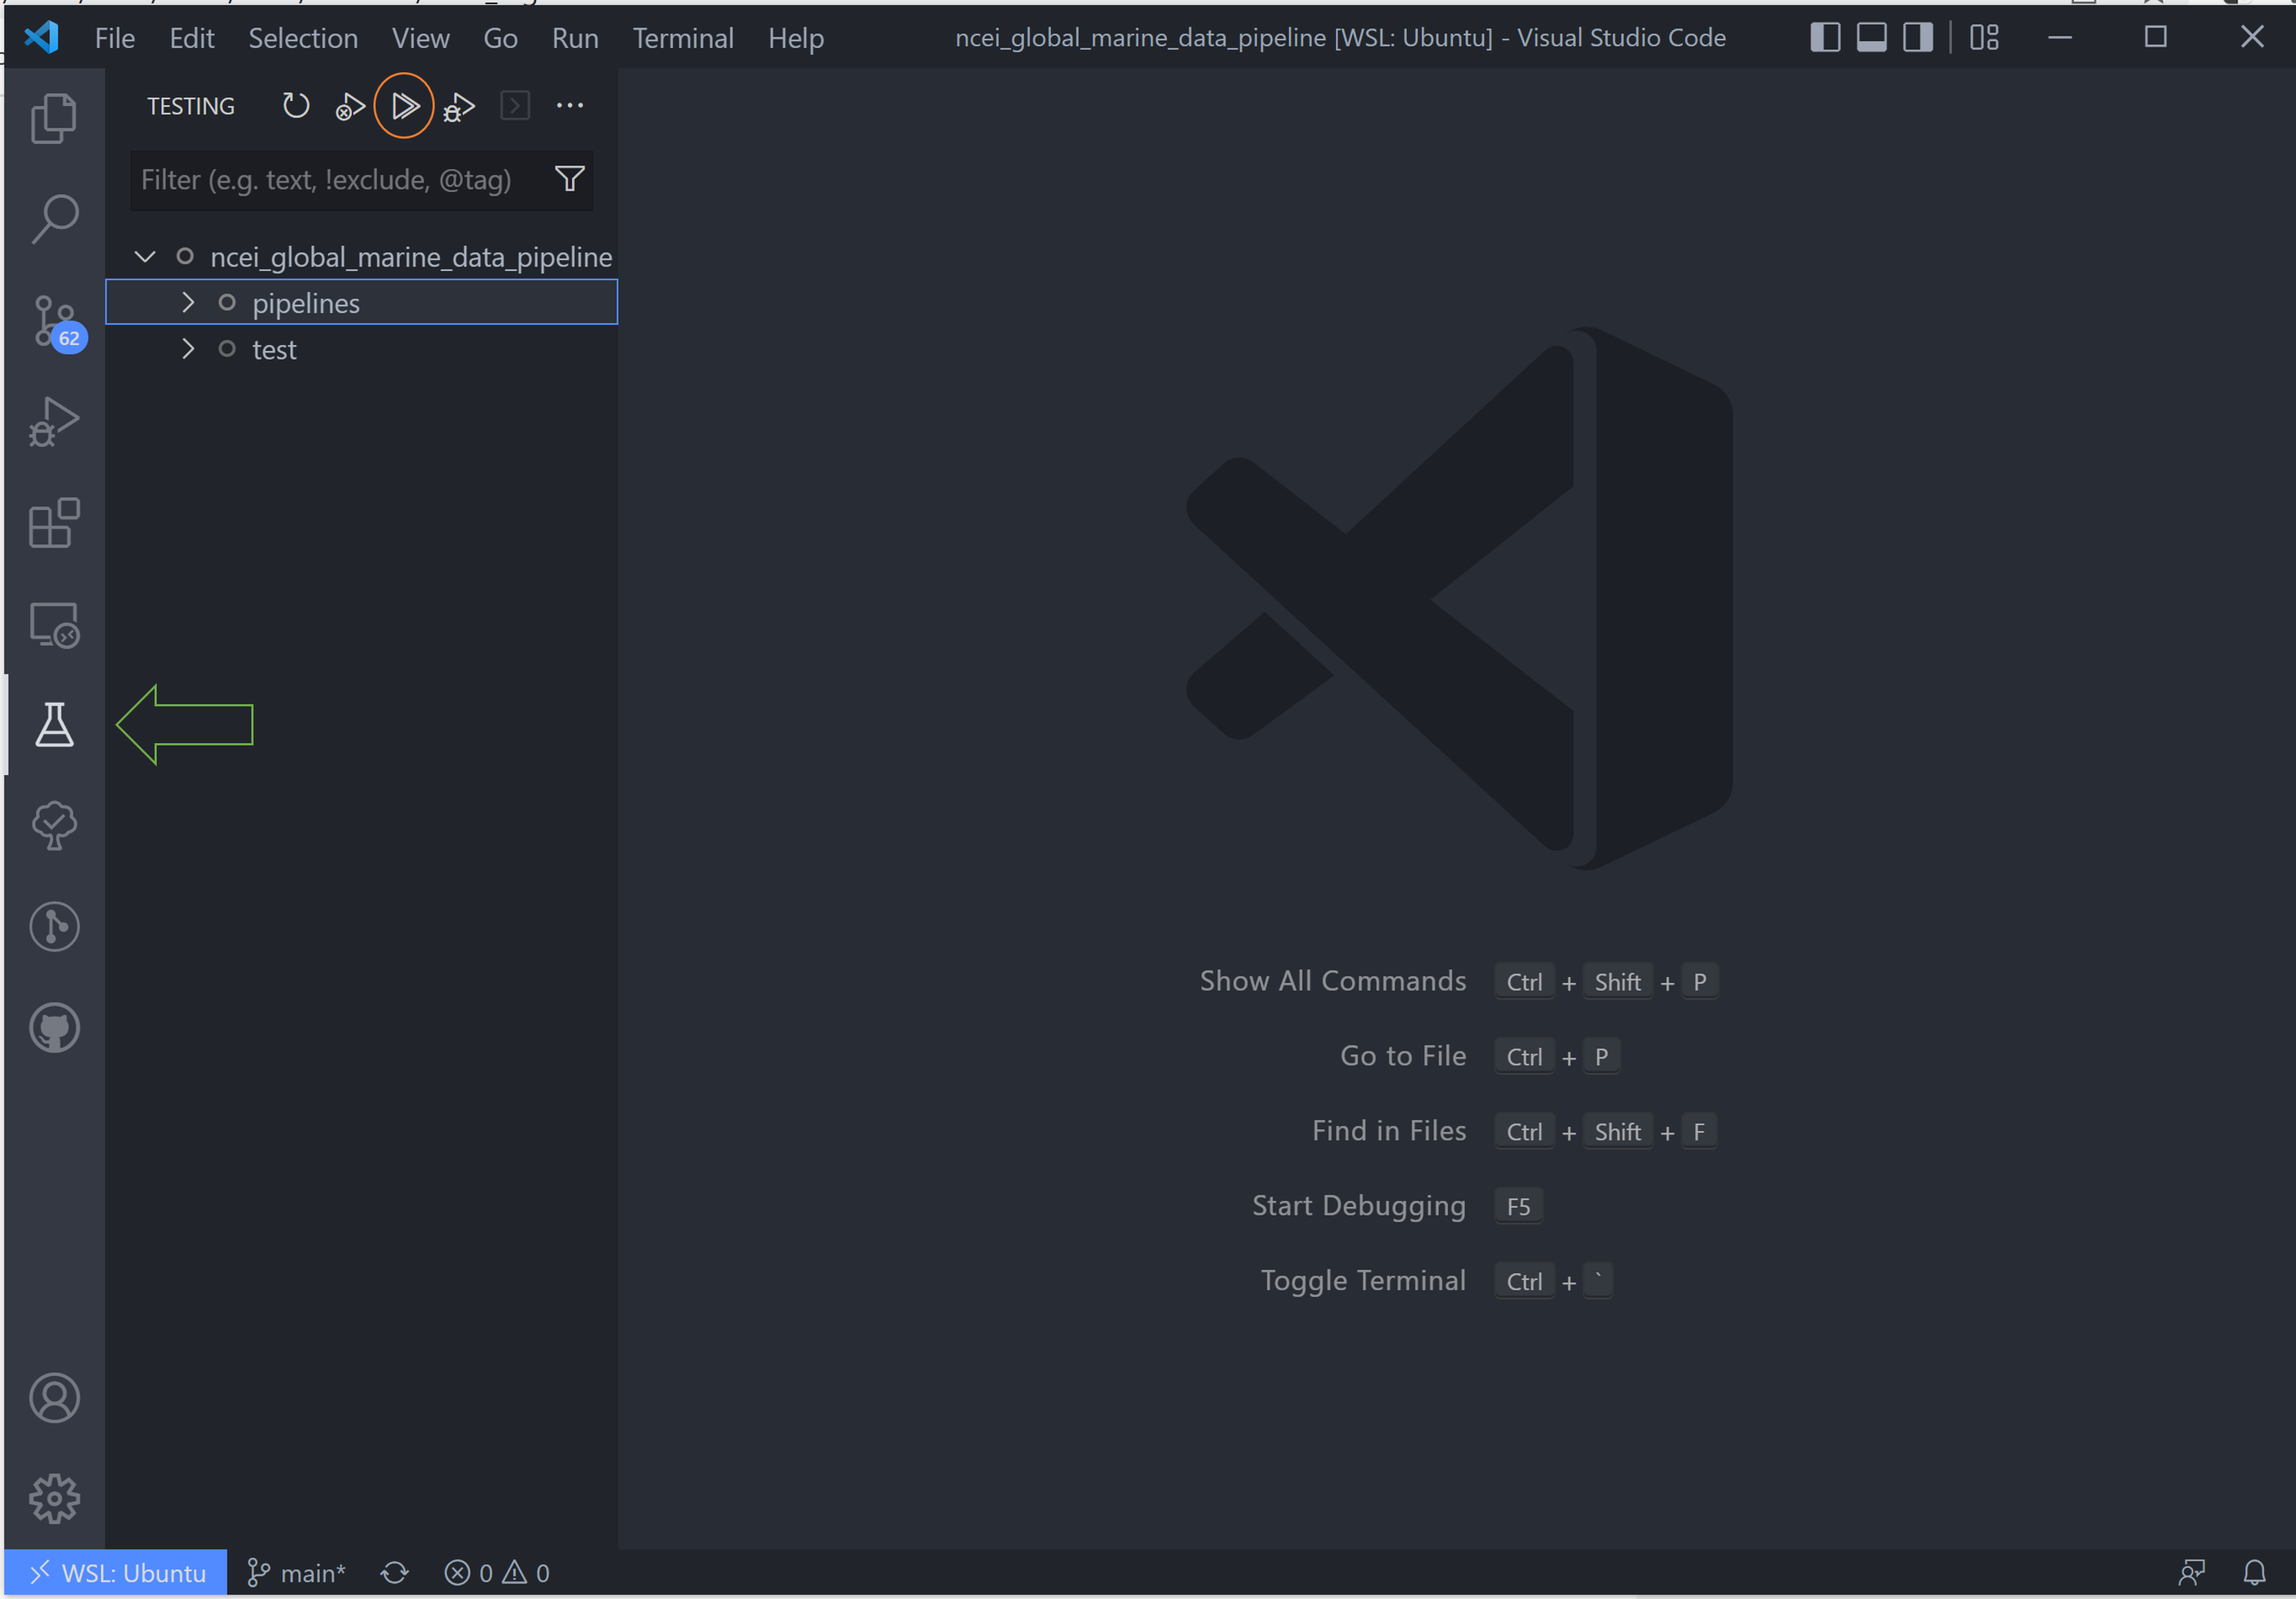Click the TESTING panel title
Screen dimensions: 2296x1599
click(x=191, y=106)
